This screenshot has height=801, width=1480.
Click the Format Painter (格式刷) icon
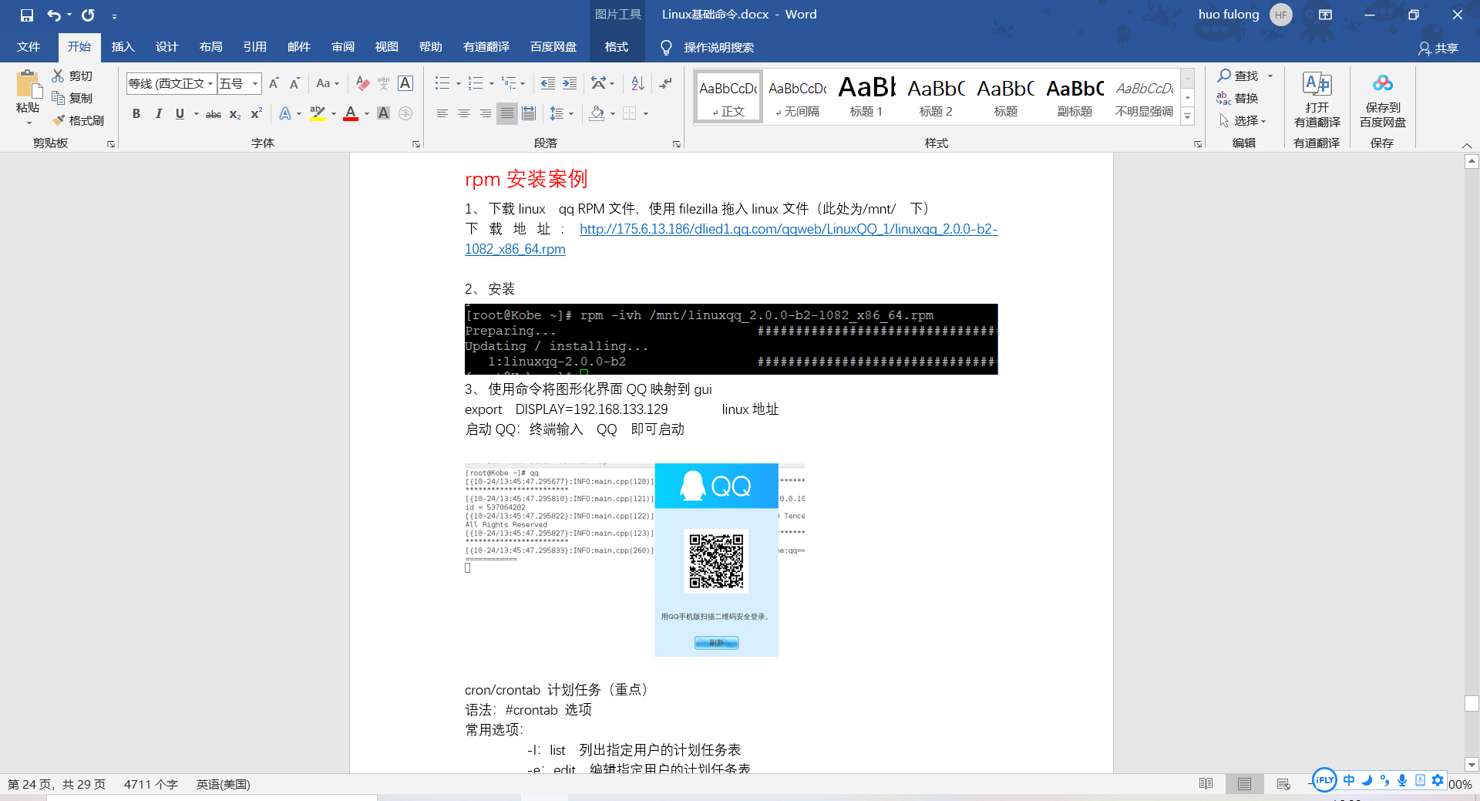(58, 120)
